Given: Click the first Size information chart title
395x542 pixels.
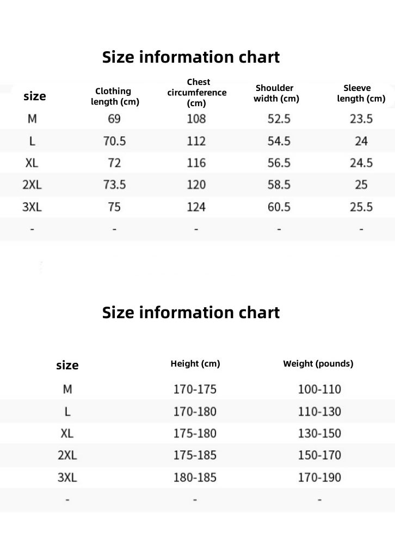Looking at the screenshot, I should (x=190, y=57).
